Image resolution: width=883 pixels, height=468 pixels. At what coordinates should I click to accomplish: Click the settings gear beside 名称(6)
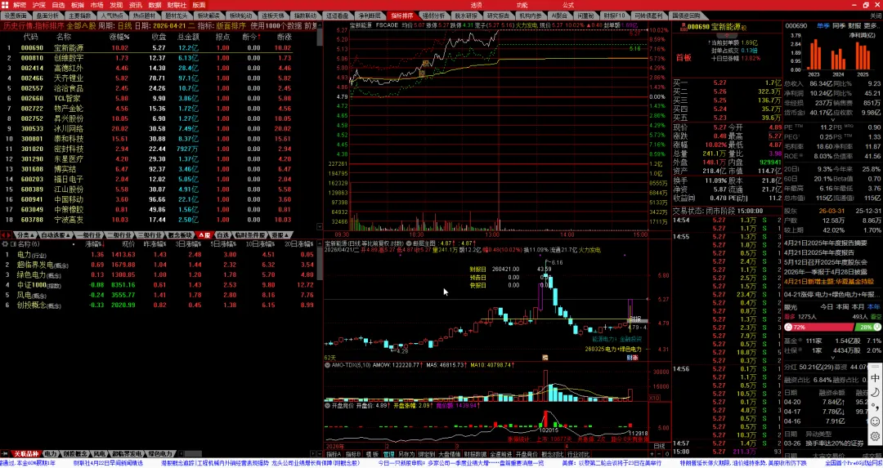[6, 245]
